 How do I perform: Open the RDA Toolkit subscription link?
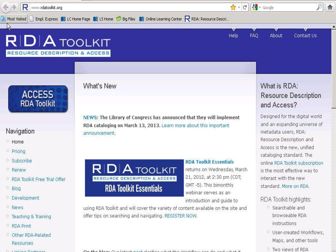299,163
